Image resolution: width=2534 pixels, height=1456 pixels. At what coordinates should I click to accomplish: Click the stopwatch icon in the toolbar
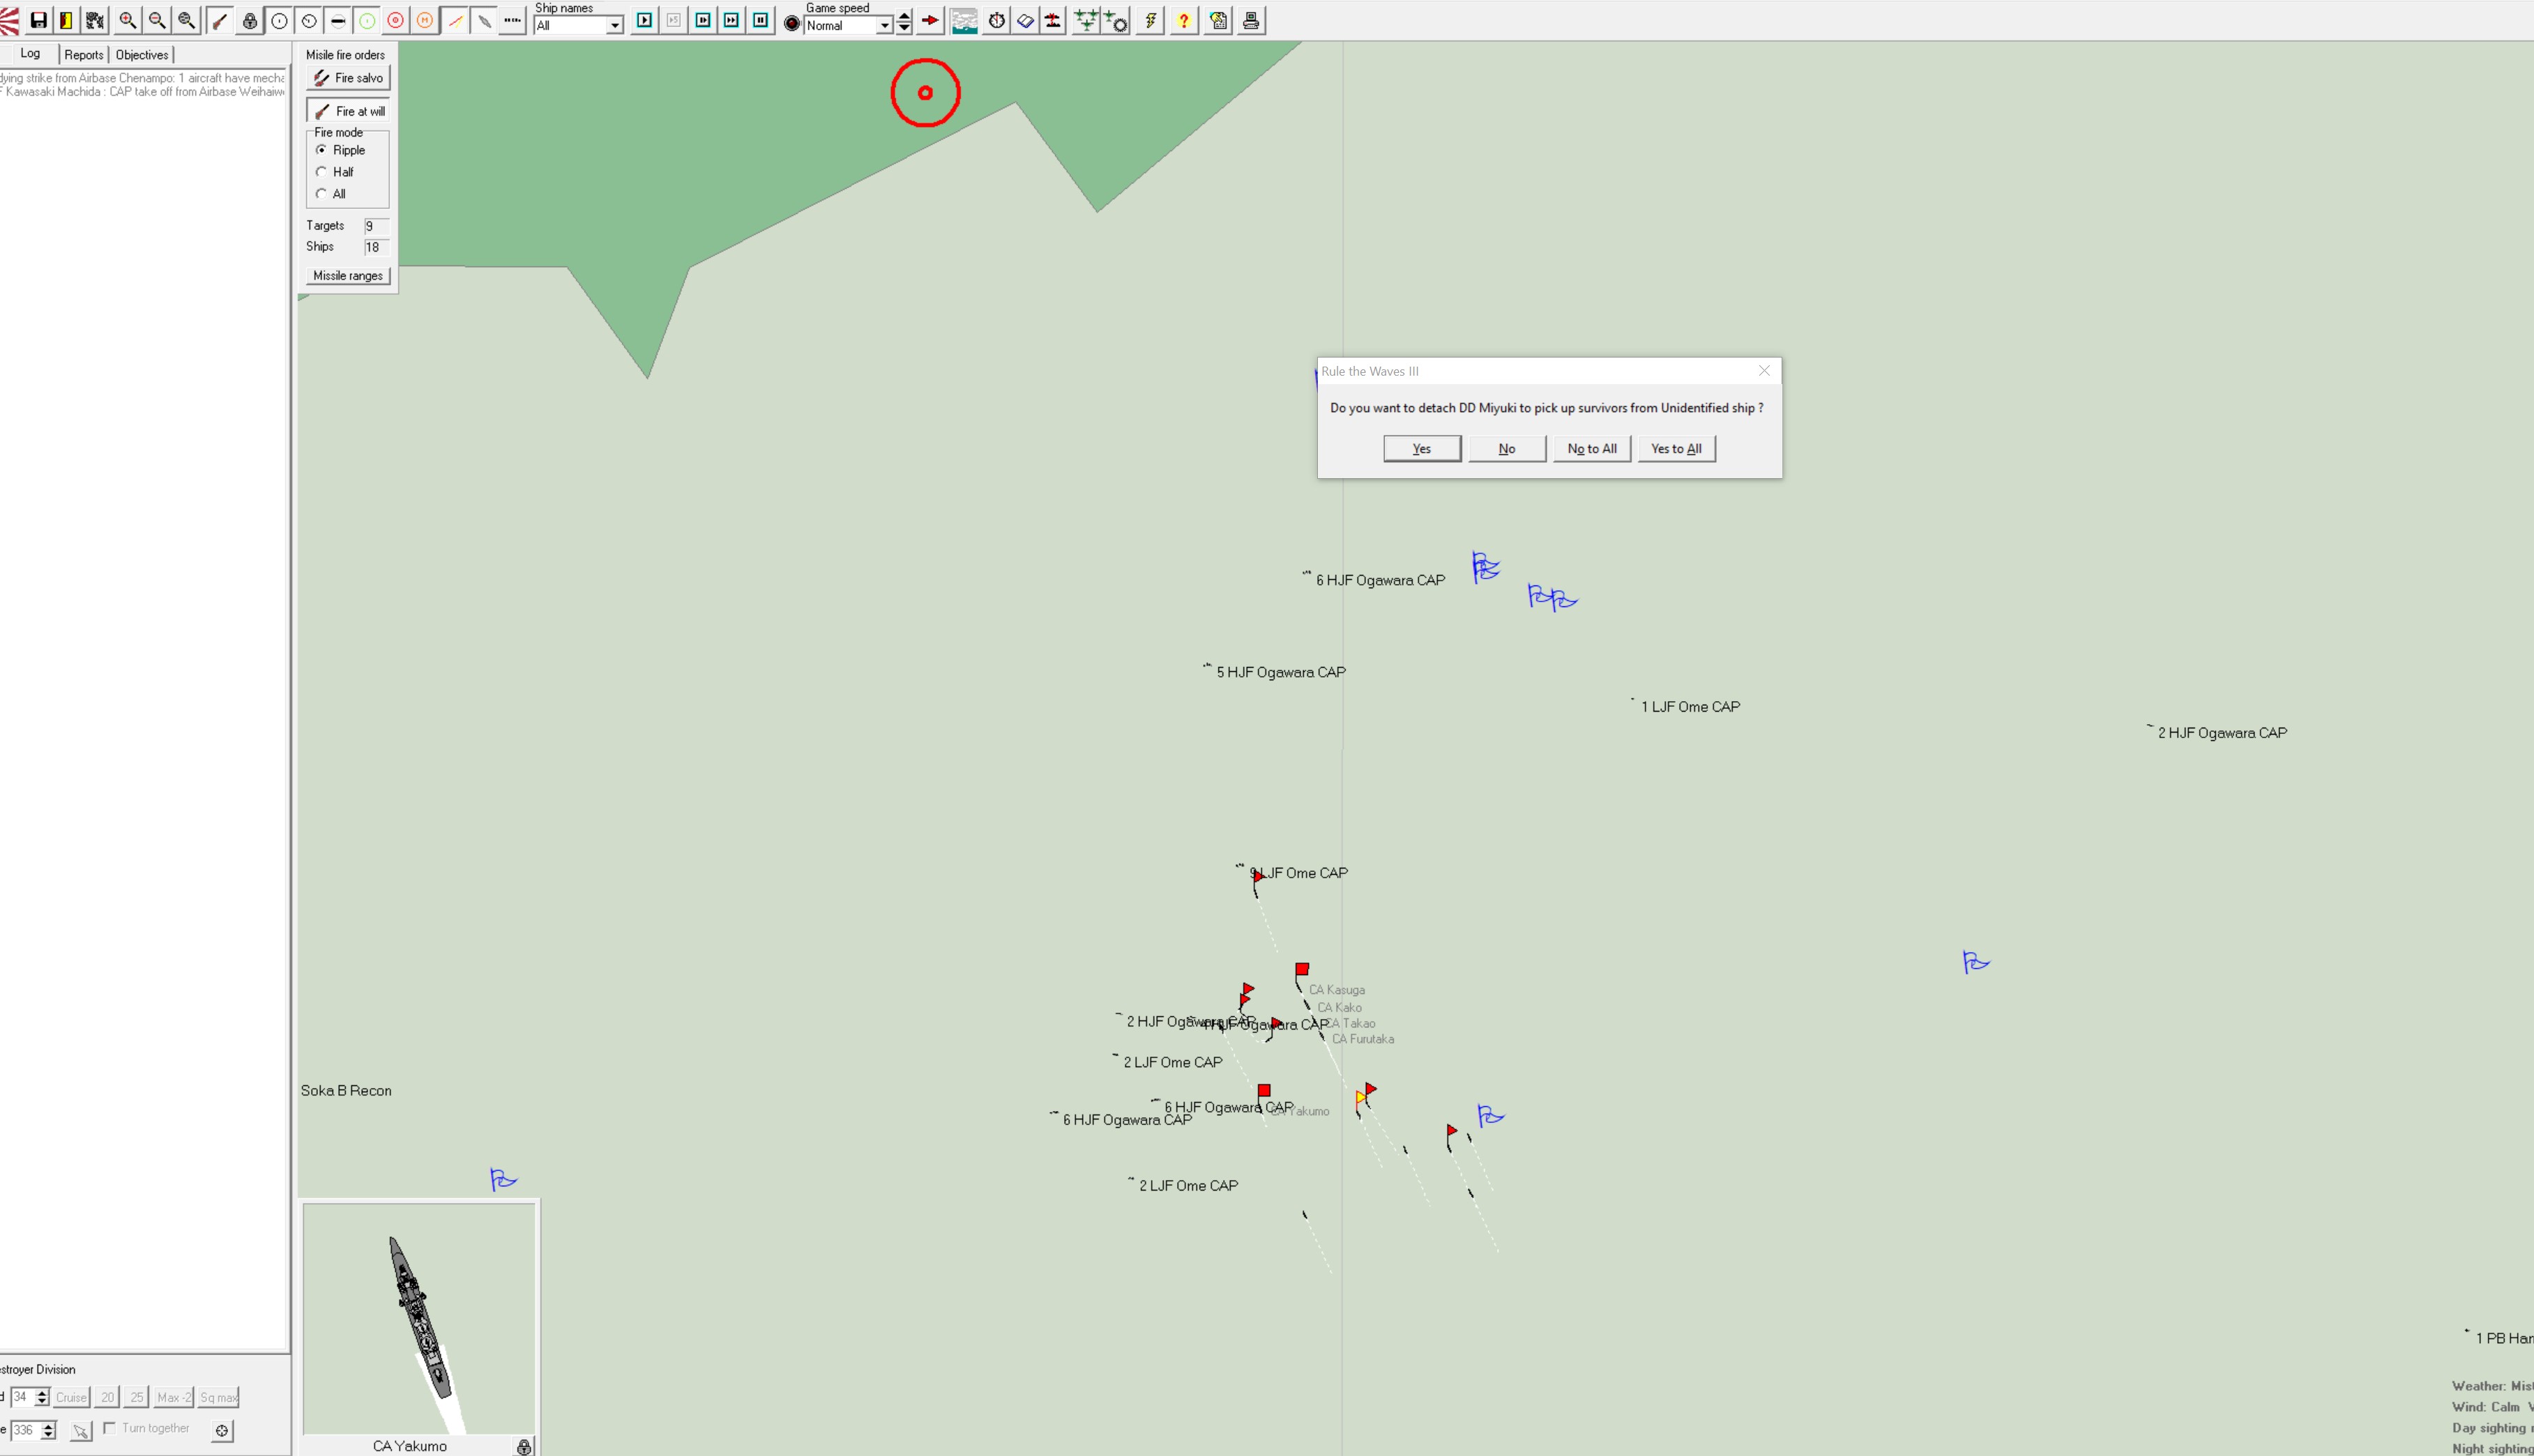(996, 20)
